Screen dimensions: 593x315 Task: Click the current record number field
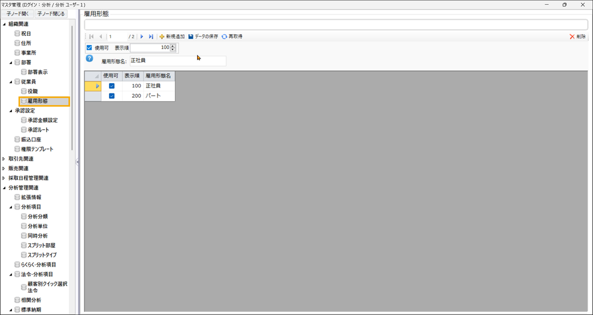(117, 37)
